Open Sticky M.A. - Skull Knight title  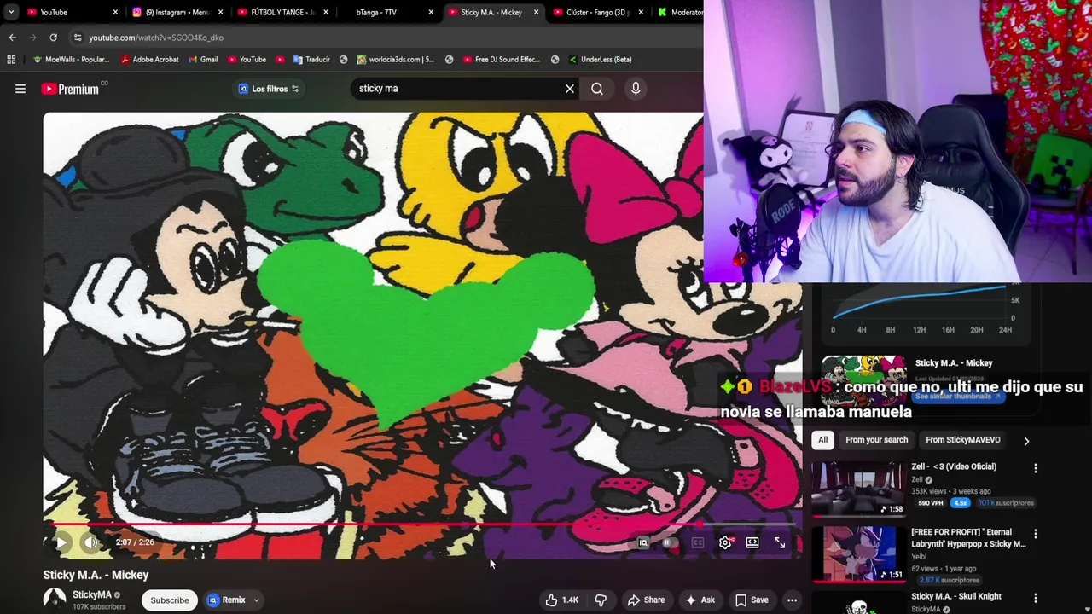pos(956,596)
